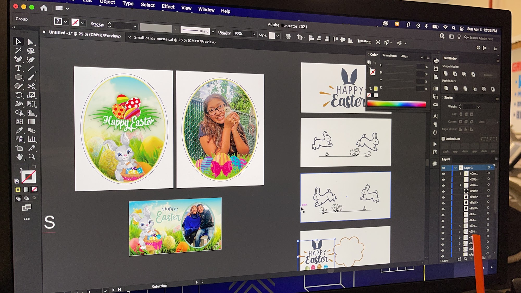Enable the Dashed Line checkbox
Screen dimensions: 521x293
[443, 139]
